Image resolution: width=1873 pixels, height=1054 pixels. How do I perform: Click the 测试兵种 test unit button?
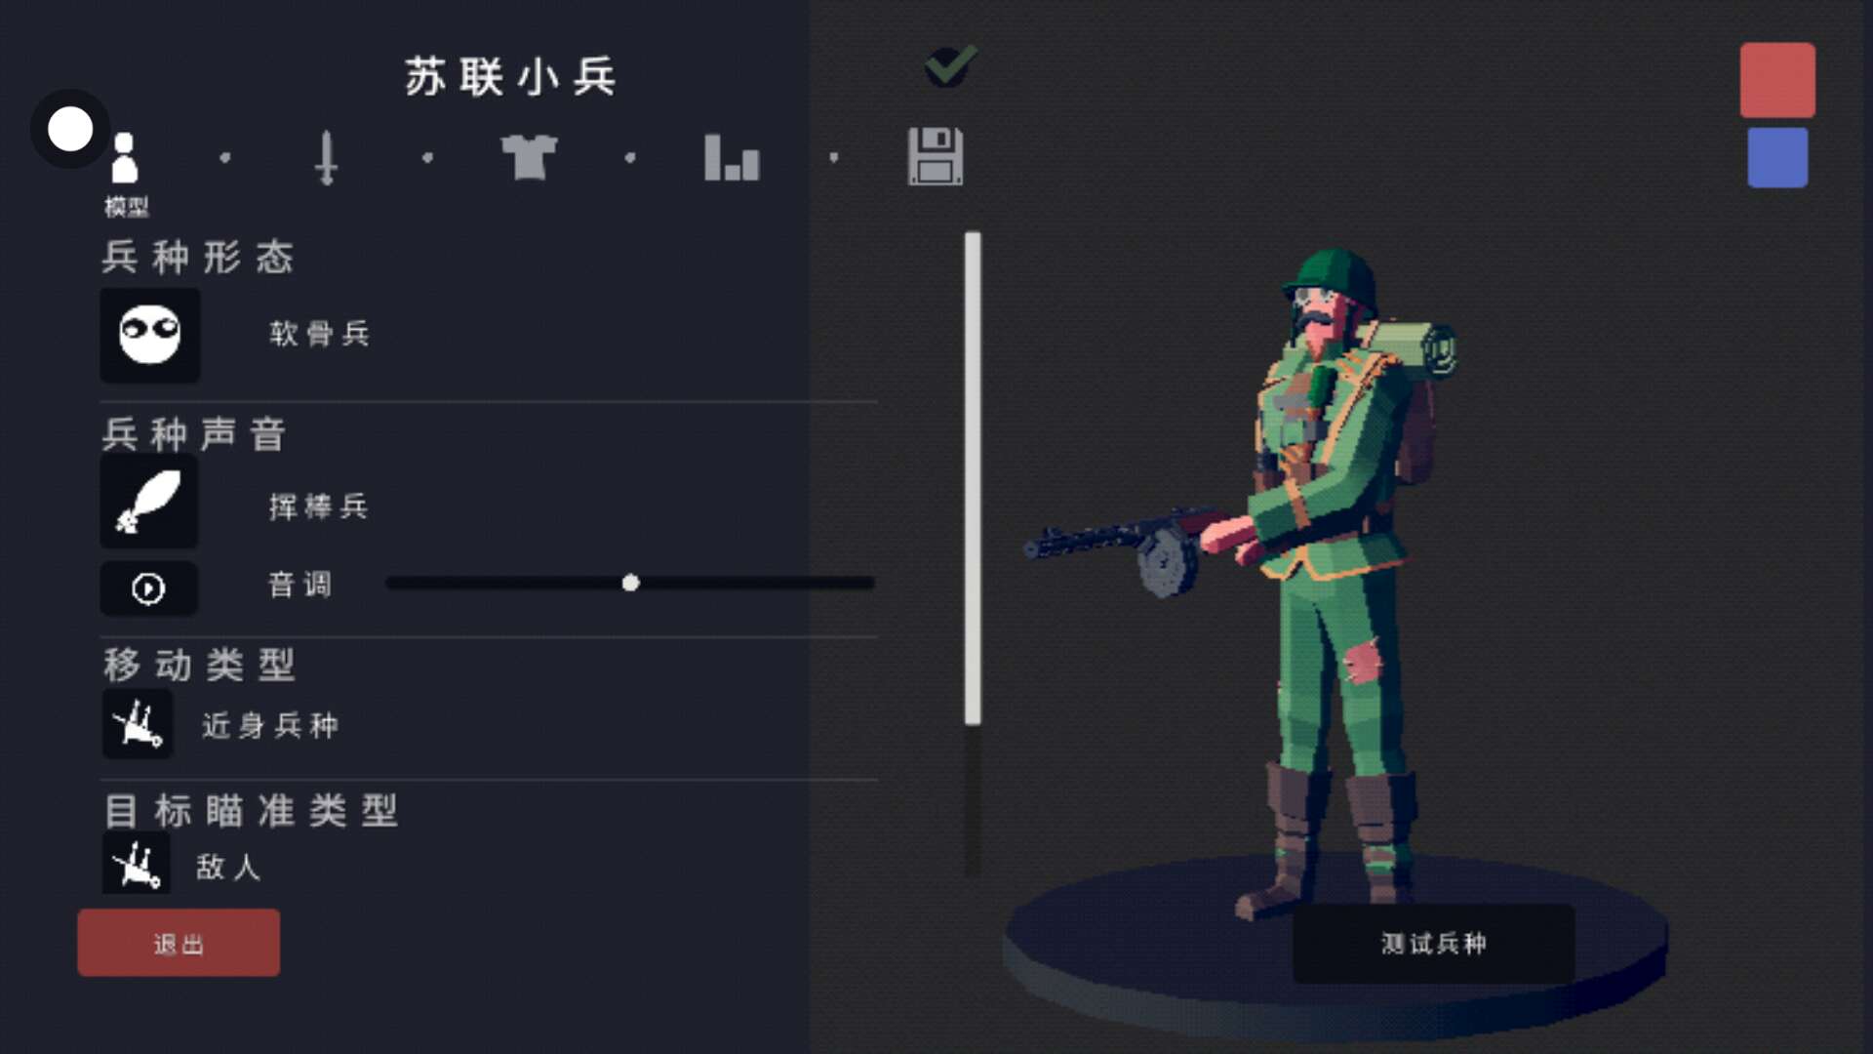point(1433,943)
